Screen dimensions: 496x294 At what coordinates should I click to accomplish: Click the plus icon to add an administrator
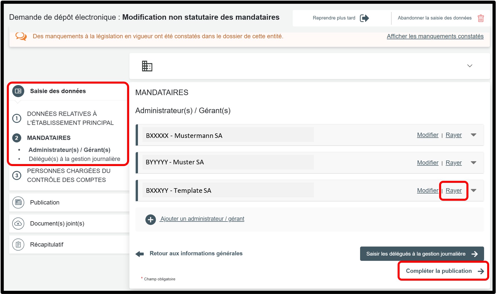(x=150, y=220)
